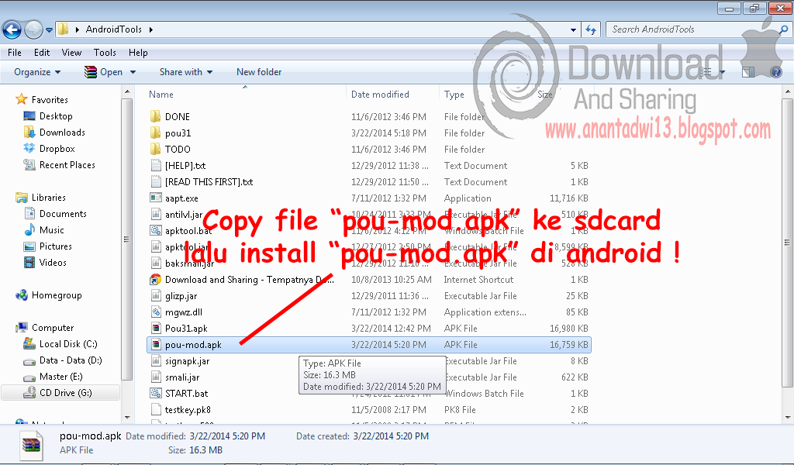Select the antilvl.jar file icon
Viewport: 794px width, 465px height.
pyautogui.click(x=155, y=215)
